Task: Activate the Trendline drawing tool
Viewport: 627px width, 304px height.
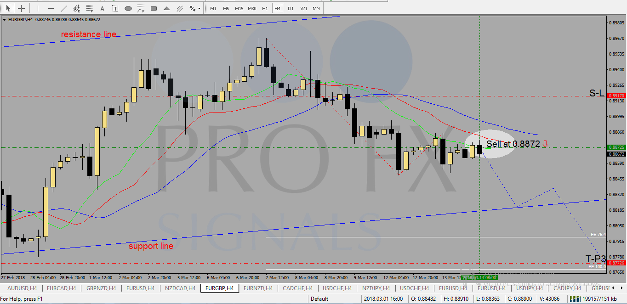Action: coord(64,8)
